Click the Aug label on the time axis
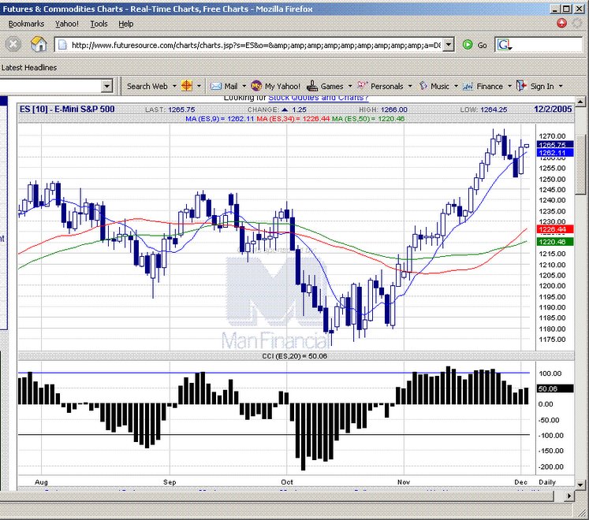589x520 pixels. [41, 482]
